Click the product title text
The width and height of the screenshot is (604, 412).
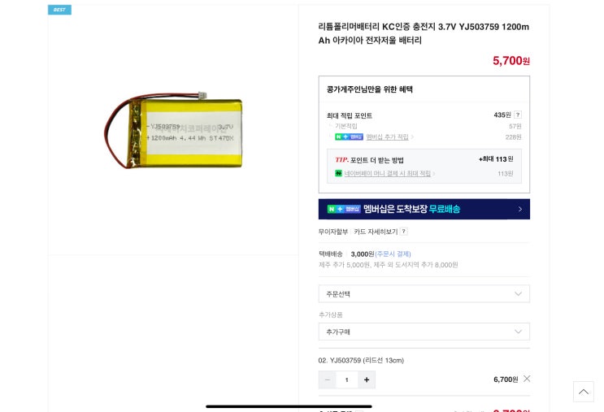(424, 33)
